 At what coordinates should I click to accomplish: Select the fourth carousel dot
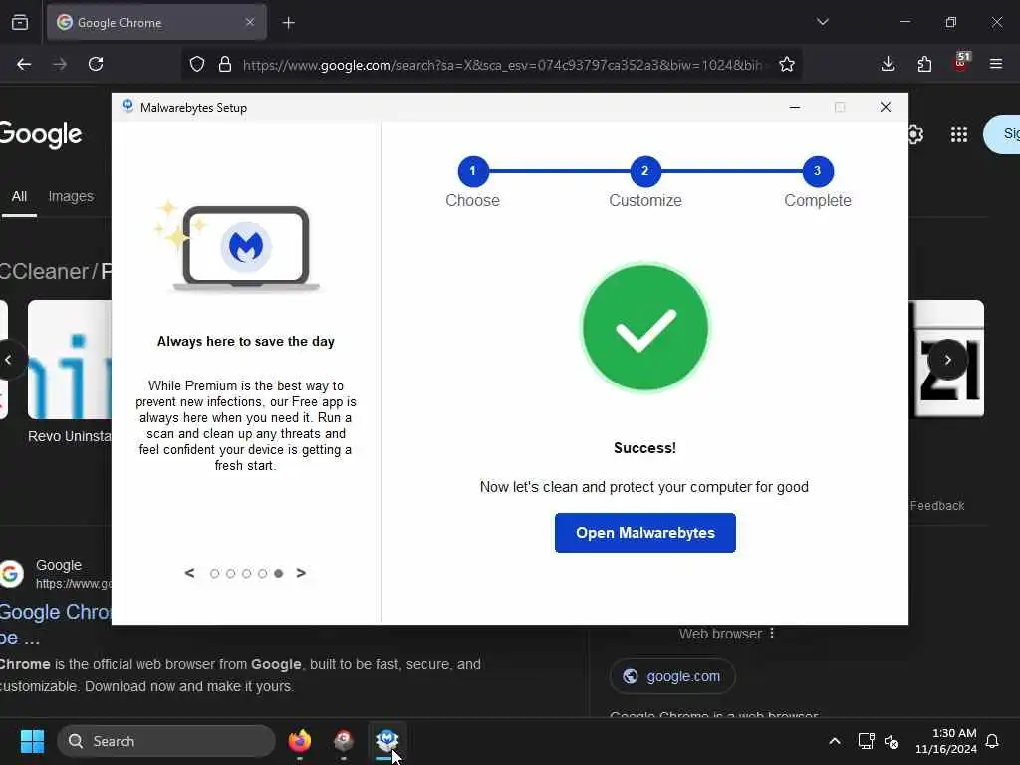(x=262, y=573)
